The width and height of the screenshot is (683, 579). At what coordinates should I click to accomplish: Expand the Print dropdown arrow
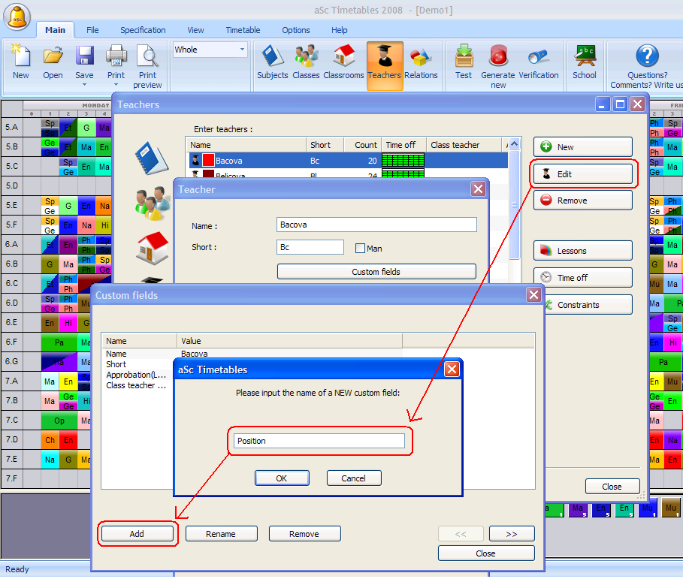pos(116,85)
